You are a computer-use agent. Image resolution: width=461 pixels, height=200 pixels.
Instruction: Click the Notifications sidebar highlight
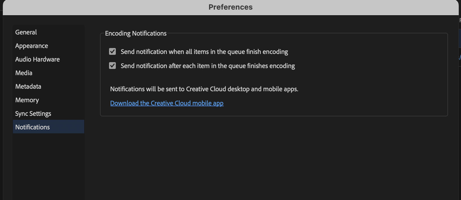click(48, 127)
